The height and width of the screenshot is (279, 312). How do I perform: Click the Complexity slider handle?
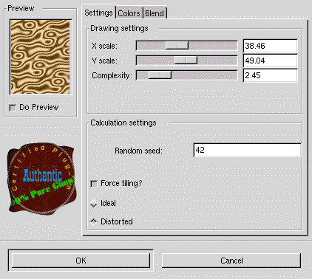(x=160, y=75)
